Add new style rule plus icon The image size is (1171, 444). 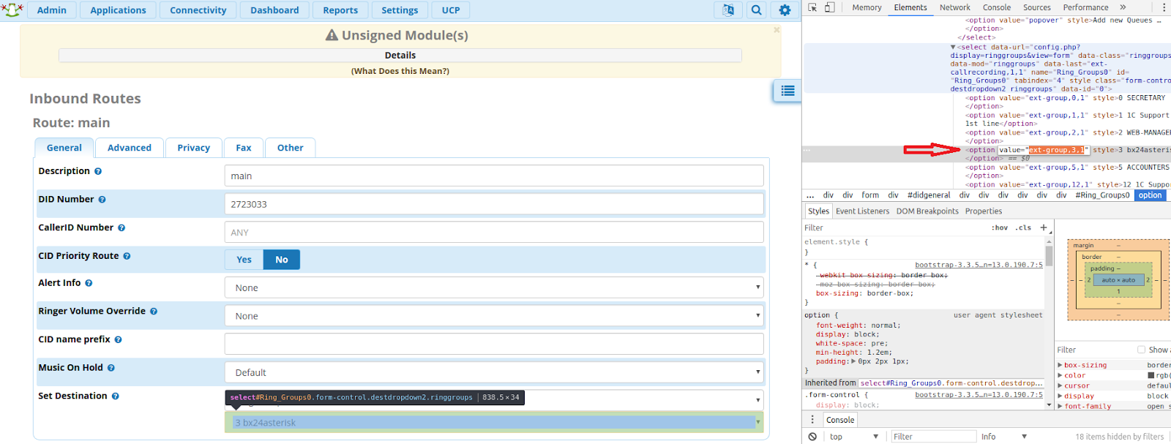(1044, 227)
